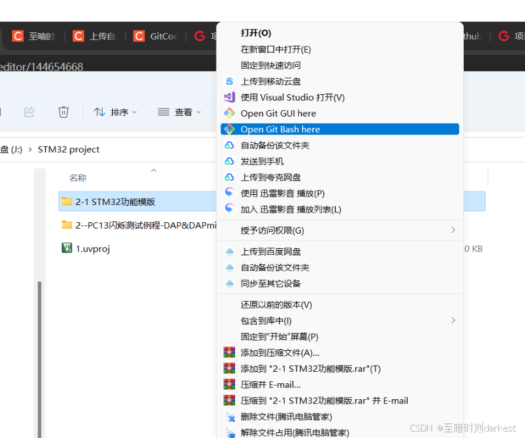Click the yellow folder icon of 2-1 STM32功能模版
The width and height of the screenshot is (525, 438).
pos(67,201)
